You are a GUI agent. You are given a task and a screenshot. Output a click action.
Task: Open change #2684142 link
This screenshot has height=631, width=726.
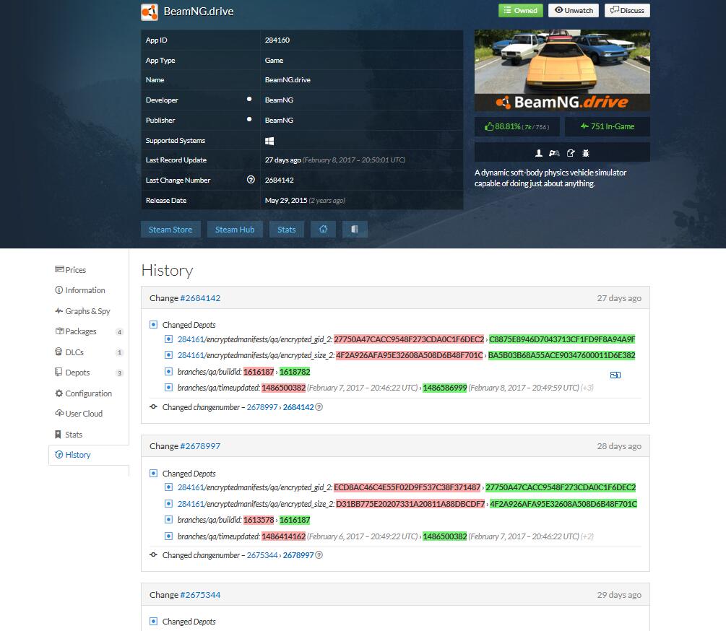click(x=200, y=298)
